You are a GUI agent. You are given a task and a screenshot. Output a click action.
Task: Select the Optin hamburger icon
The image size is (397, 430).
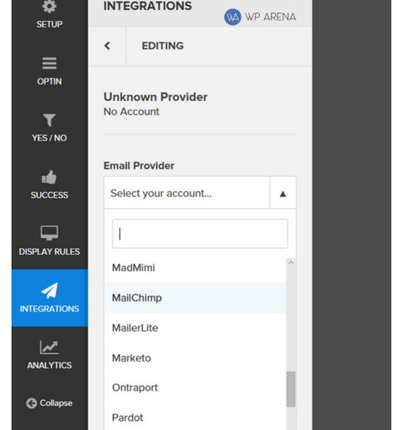pyautogui.click(x=49, y=63)
